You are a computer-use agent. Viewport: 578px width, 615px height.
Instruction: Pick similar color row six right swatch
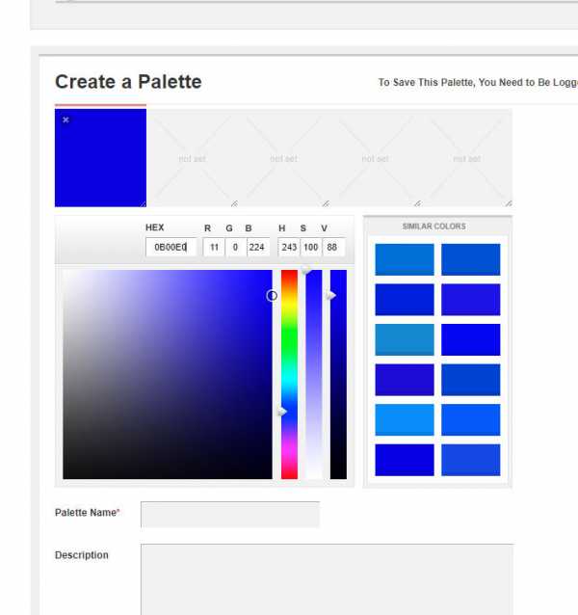pos(471,460)
